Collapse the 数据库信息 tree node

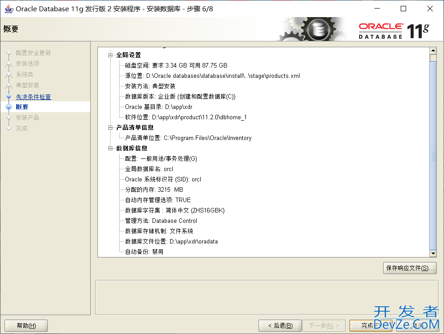(x=111, y=149)
